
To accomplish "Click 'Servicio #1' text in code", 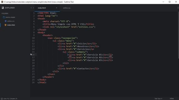I will [95, 55].
